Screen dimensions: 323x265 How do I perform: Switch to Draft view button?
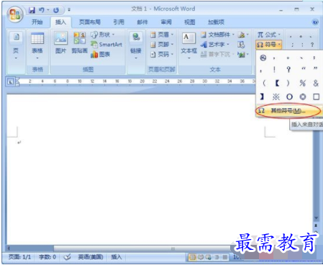(225, 257)
